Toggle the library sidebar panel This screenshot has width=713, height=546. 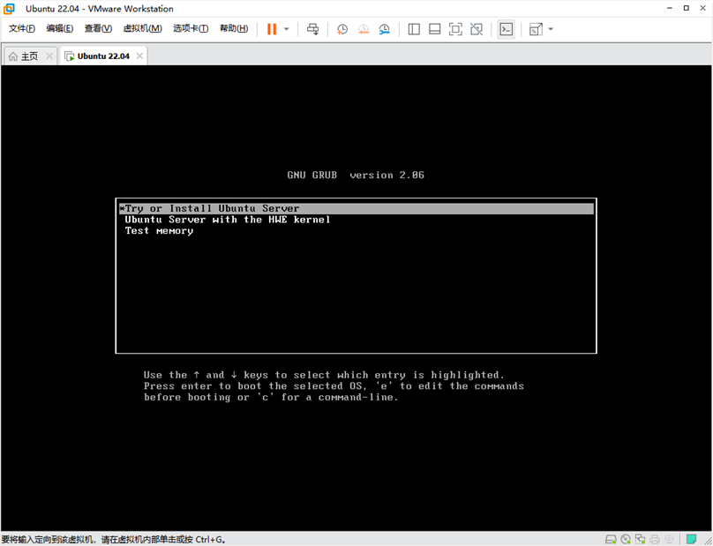pyautogui.click(x=414, y=29)
